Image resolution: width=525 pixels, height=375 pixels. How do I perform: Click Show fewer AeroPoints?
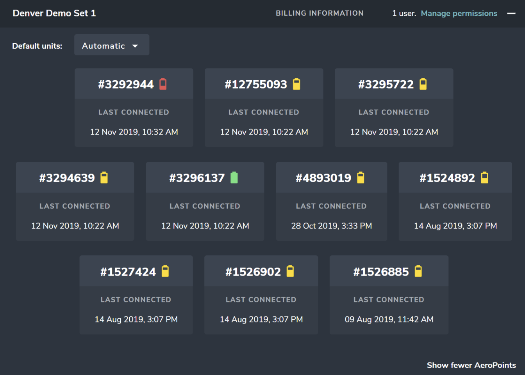471,365
